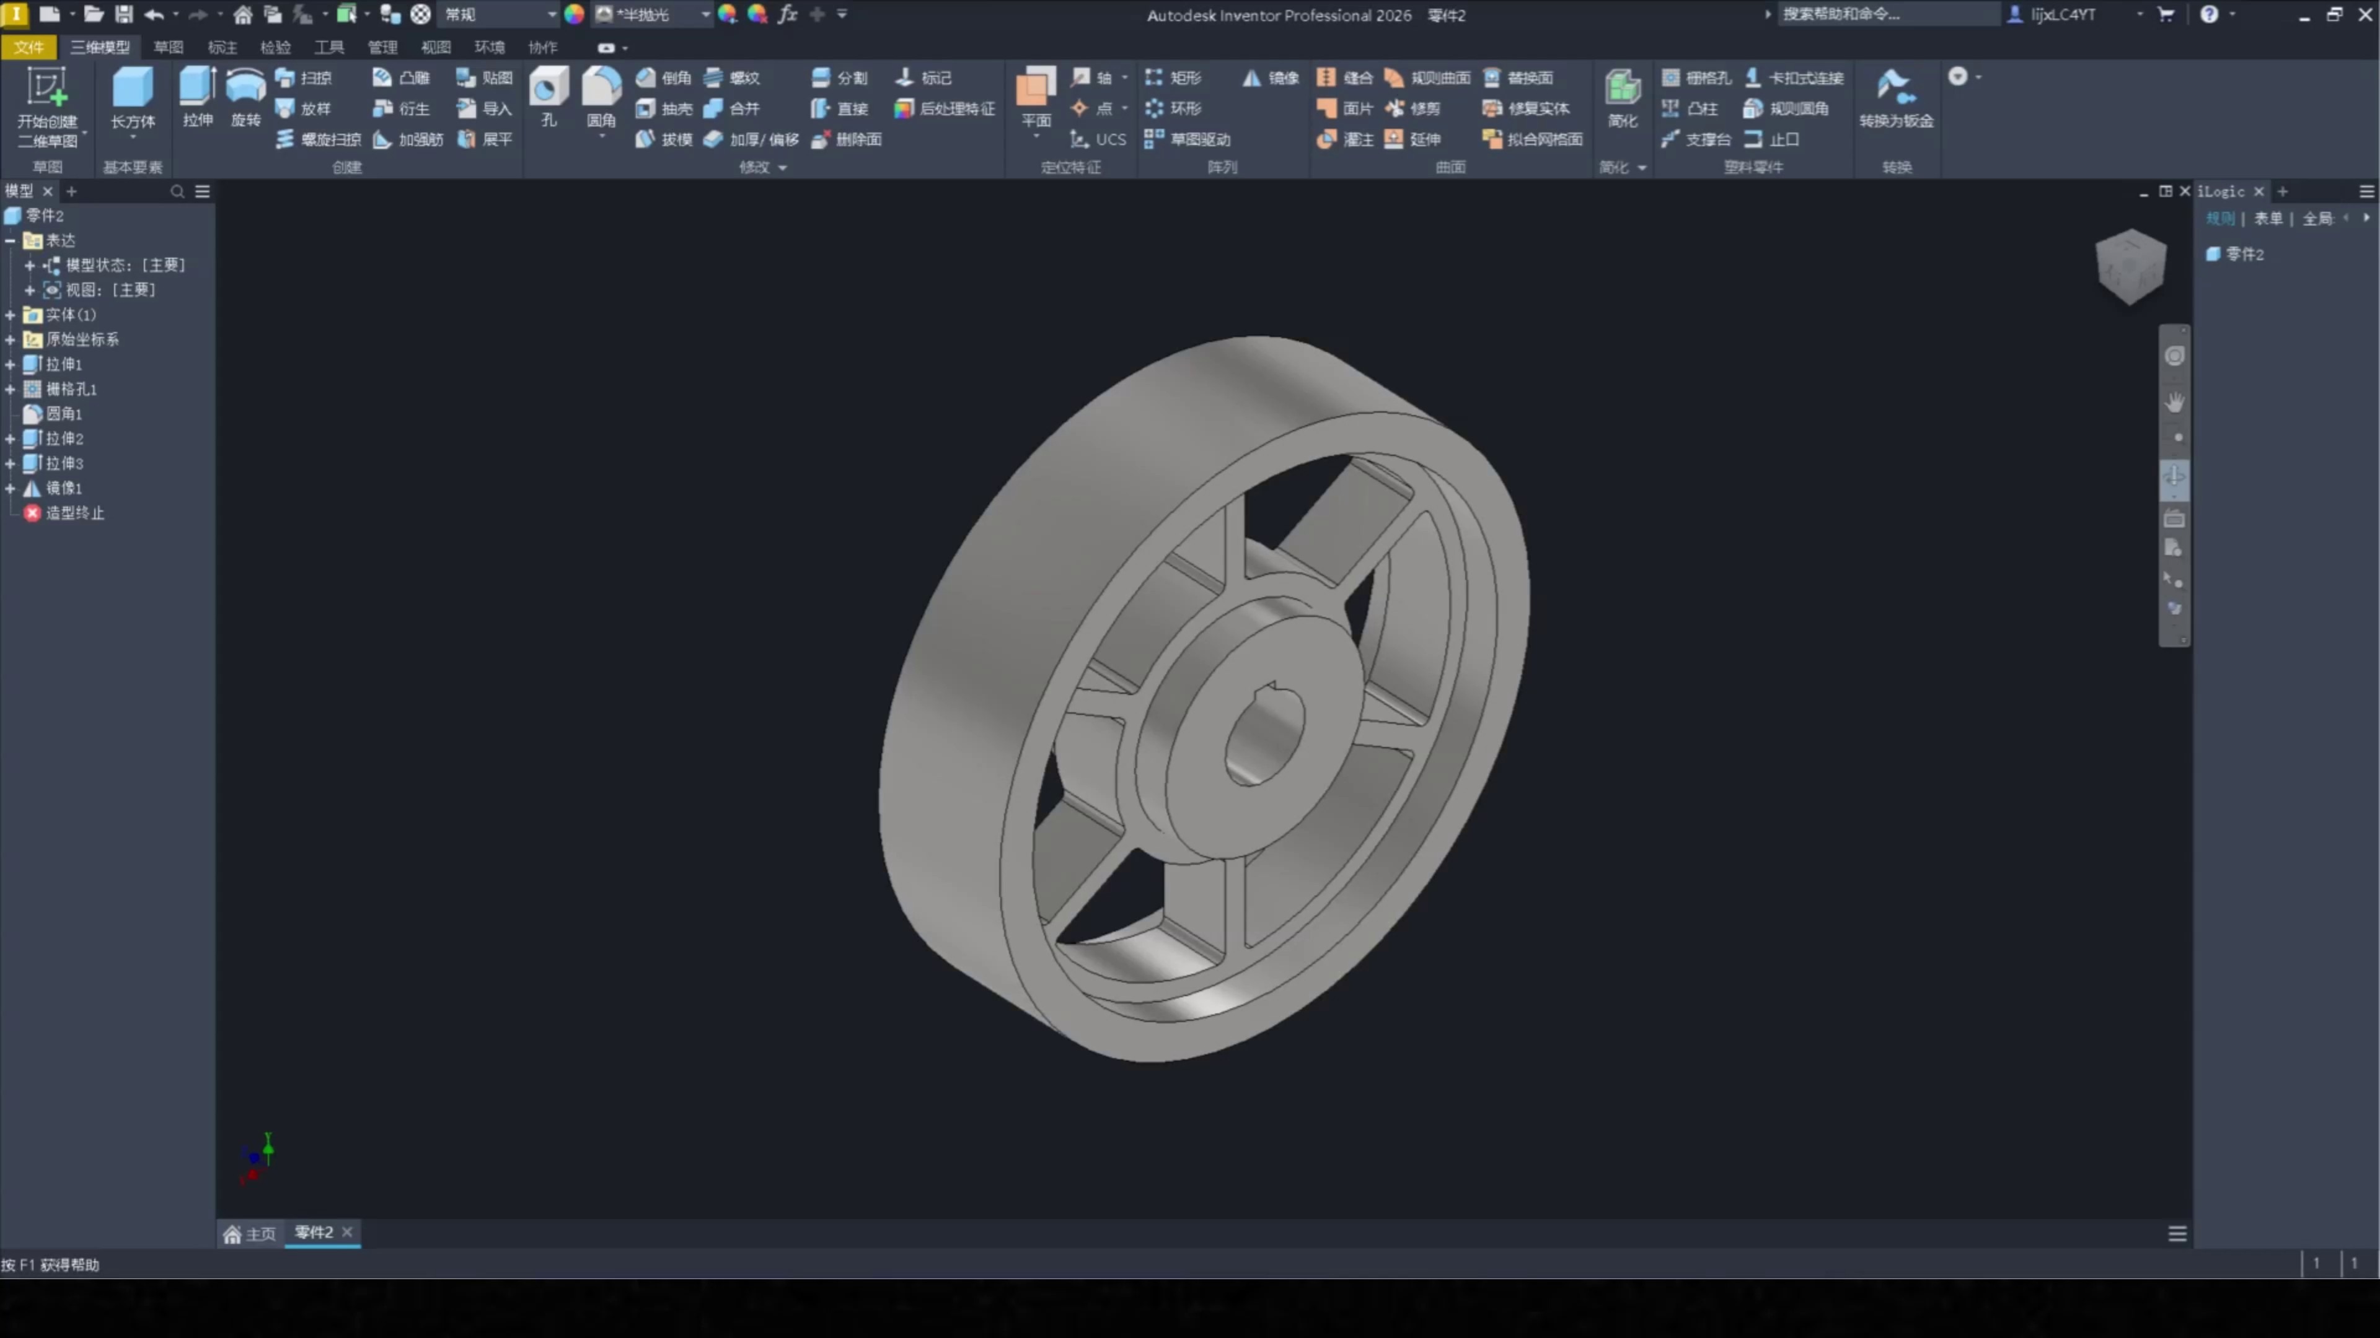
Task: Go to the 主页 document tab
Action: tap(250, 1234)
